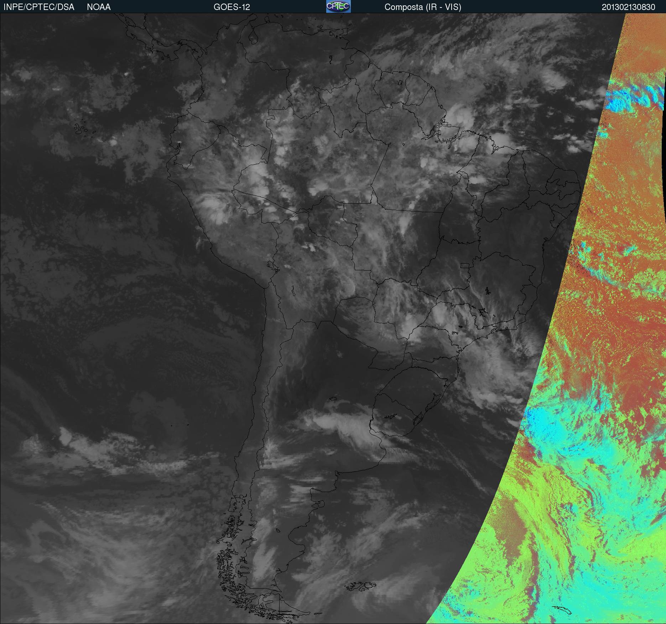The width and height of the screenshot is (666, 624).
Task: Click the Composta (IR - VIS) title
Action: [x=423, y=7]
